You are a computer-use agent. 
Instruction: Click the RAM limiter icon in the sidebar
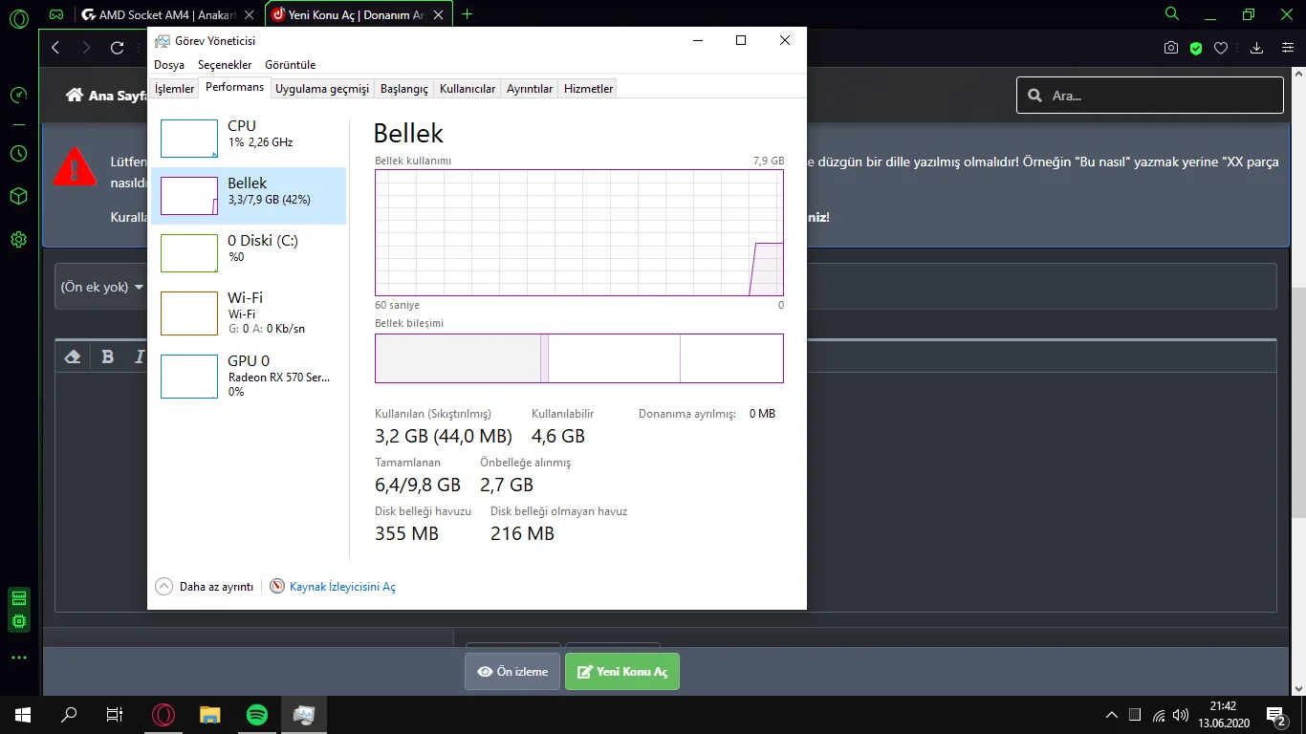[18, 598]
